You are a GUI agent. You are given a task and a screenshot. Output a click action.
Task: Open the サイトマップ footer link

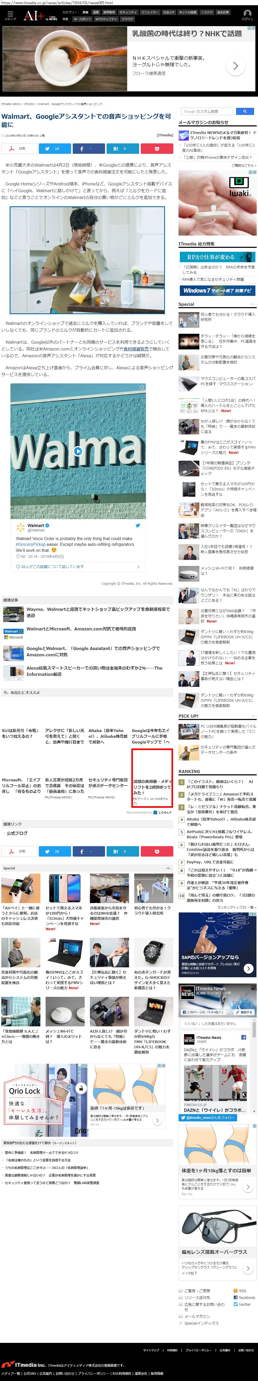151,1350
